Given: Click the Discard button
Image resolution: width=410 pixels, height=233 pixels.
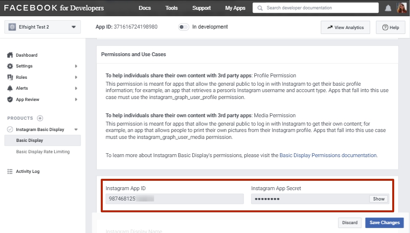Looking at the screenshot, I should tap(350, 223).
